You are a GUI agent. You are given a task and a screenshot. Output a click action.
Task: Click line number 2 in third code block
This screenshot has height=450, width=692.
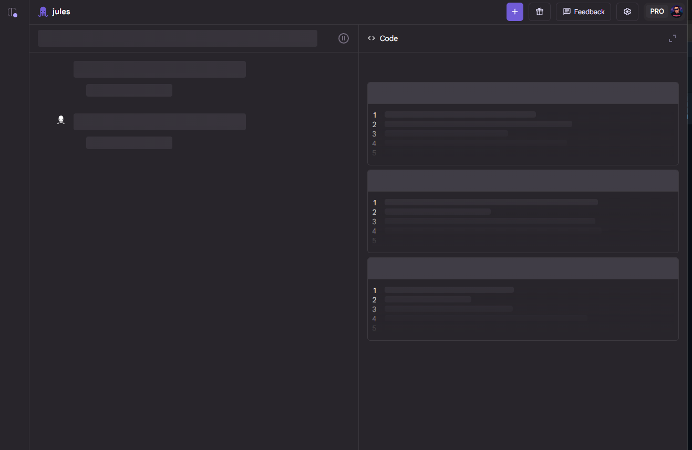click(x=375, y=300)
